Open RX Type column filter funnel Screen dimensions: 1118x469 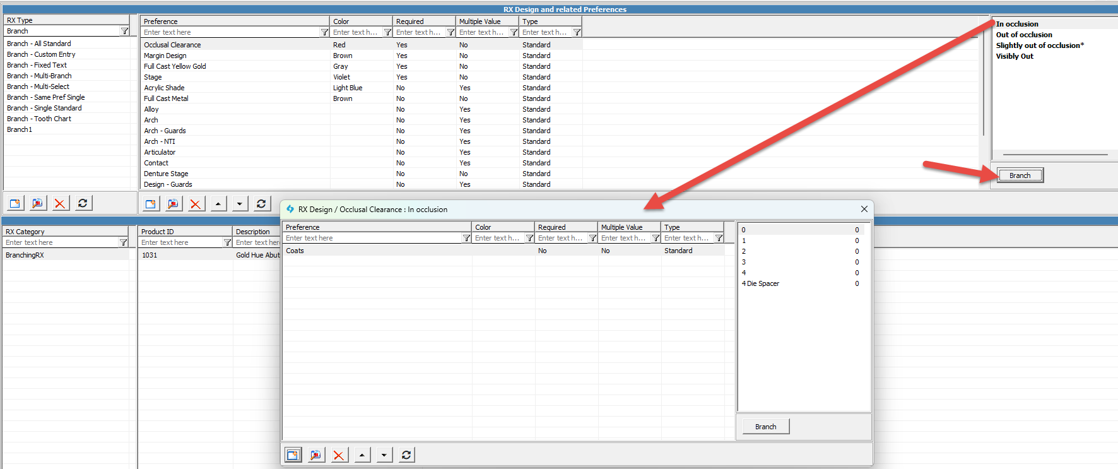pyautogui.click(x=124, y=31)
